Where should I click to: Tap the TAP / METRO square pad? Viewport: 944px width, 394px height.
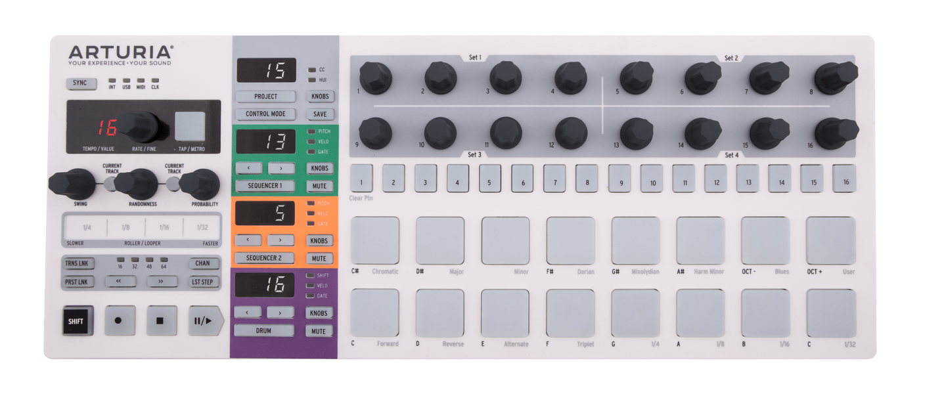tap(189, 126)
